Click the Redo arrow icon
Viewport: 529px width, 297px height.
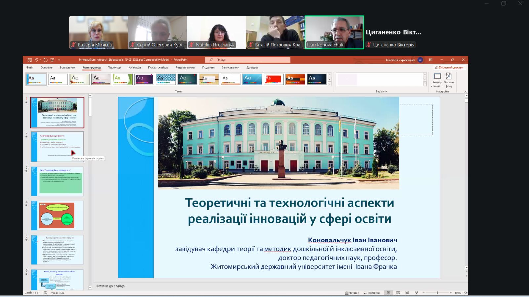[x=46, y=60]
